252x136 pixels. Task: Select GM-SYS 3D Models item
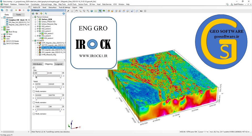(12, 41)
